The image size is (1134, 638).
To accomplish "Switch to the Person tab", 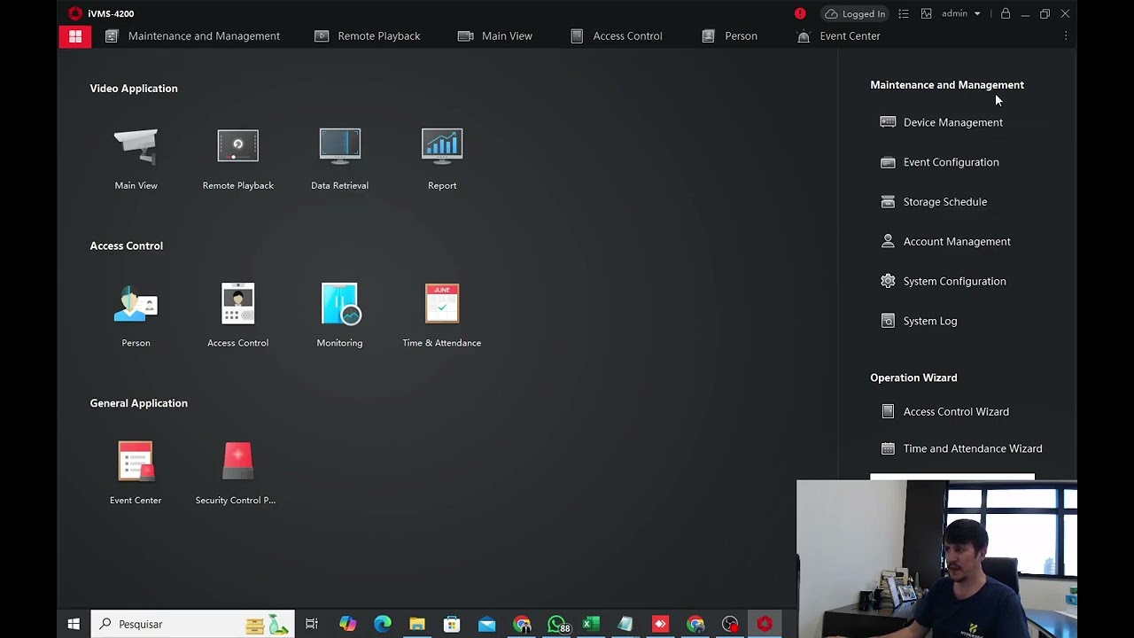I will click(729, 36).
